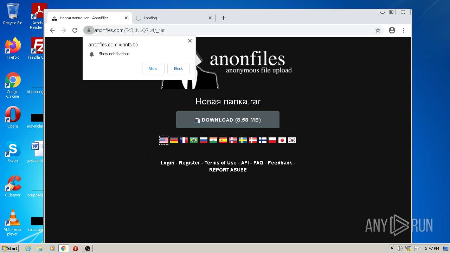Open the Login link
The width and height of the screenshot is (450, 253).
[167, 163]
